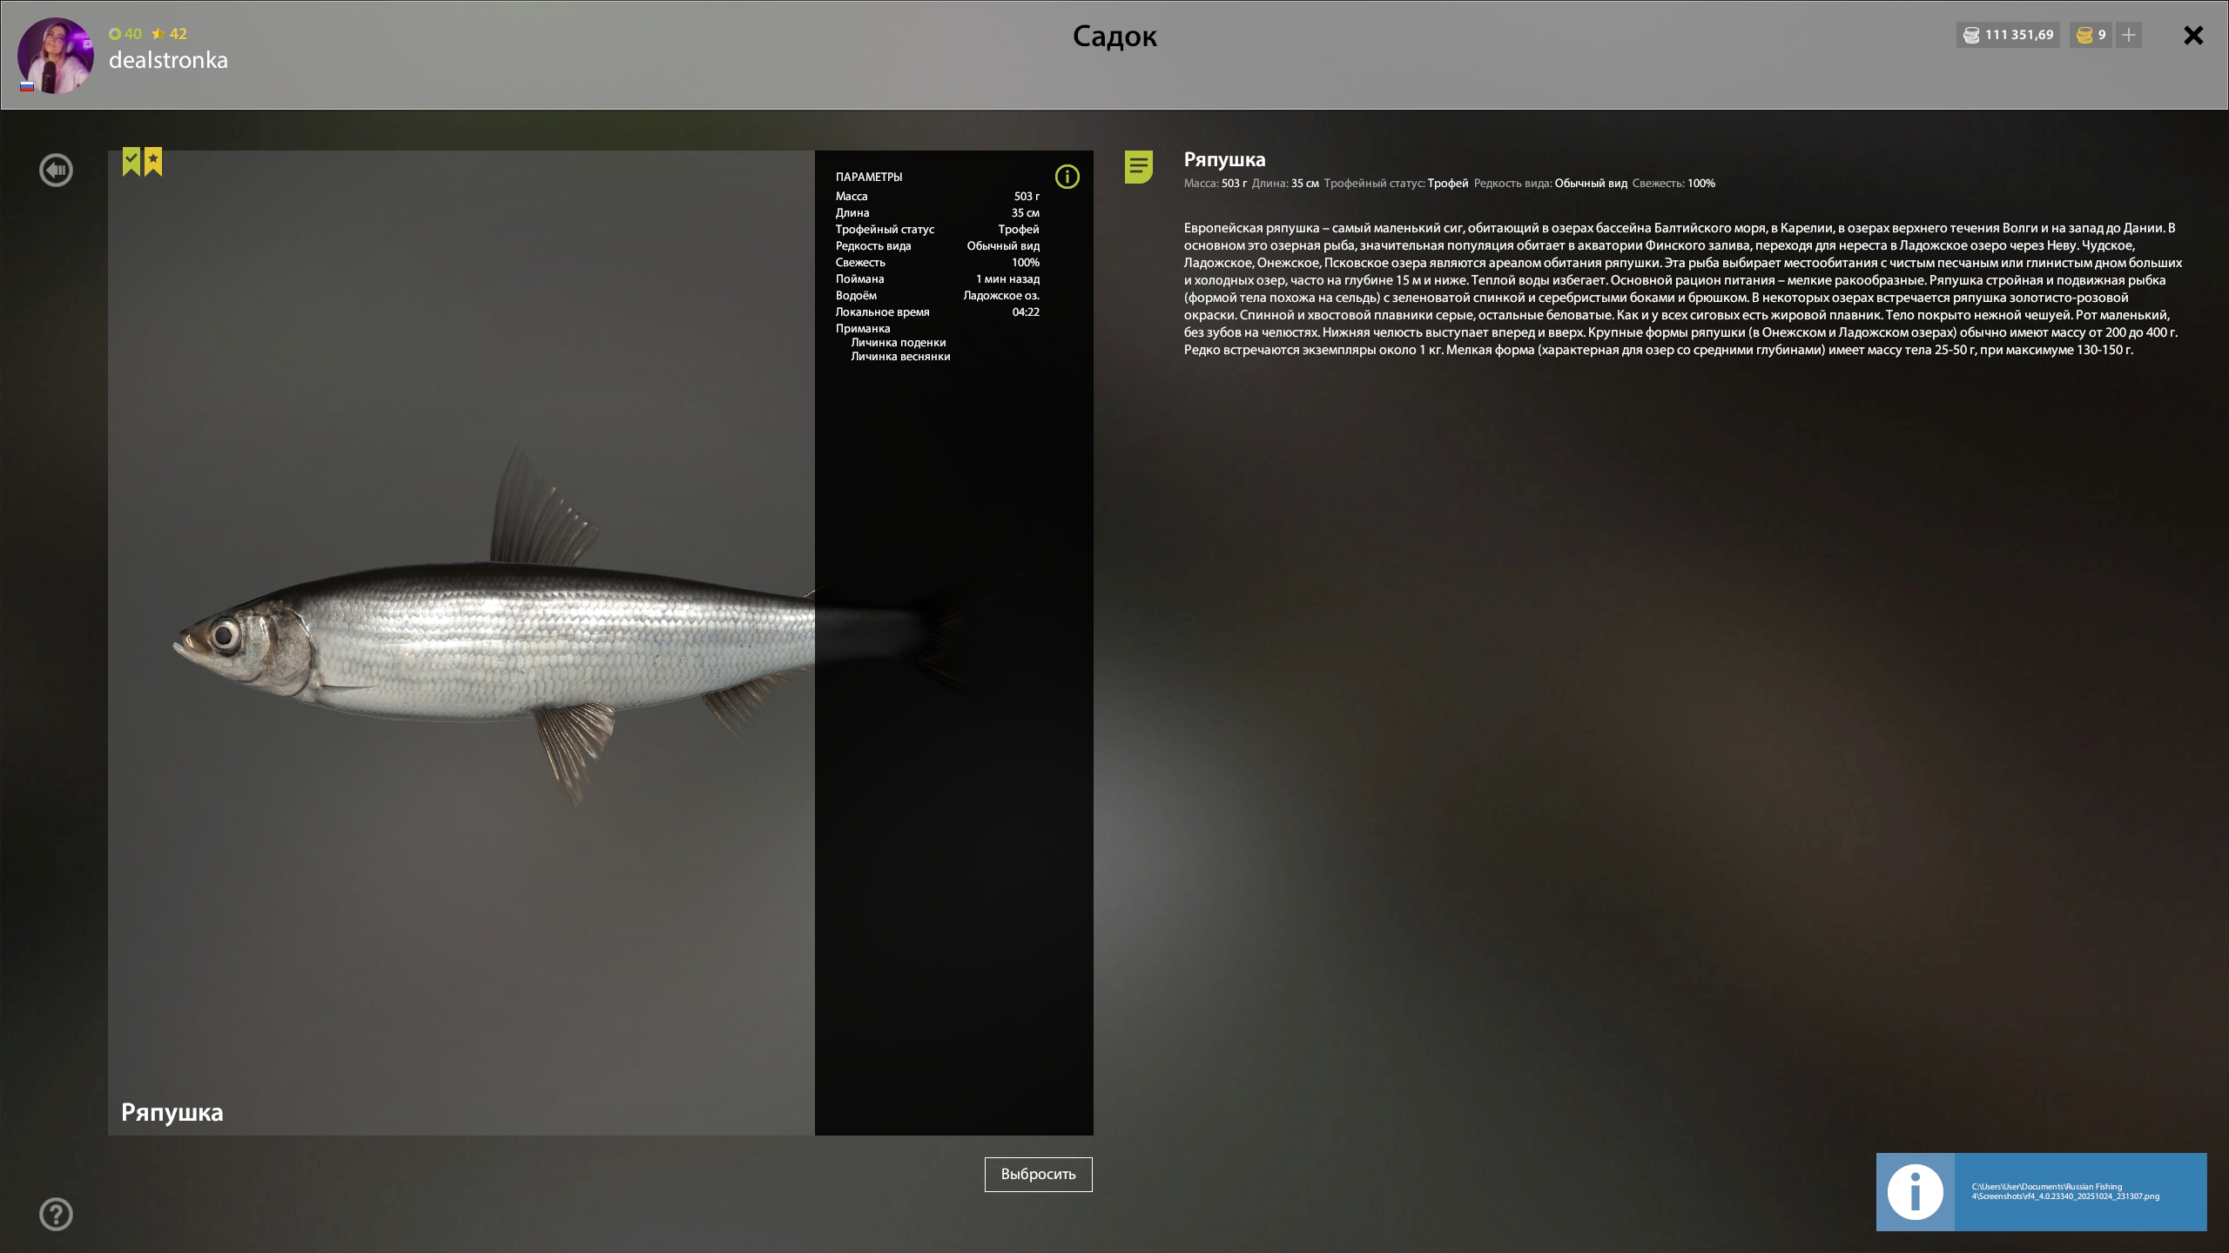This screenshot has height=1253, width=2229.
Task: Click the star rating 42 indicator
Action: pos(169,34)
